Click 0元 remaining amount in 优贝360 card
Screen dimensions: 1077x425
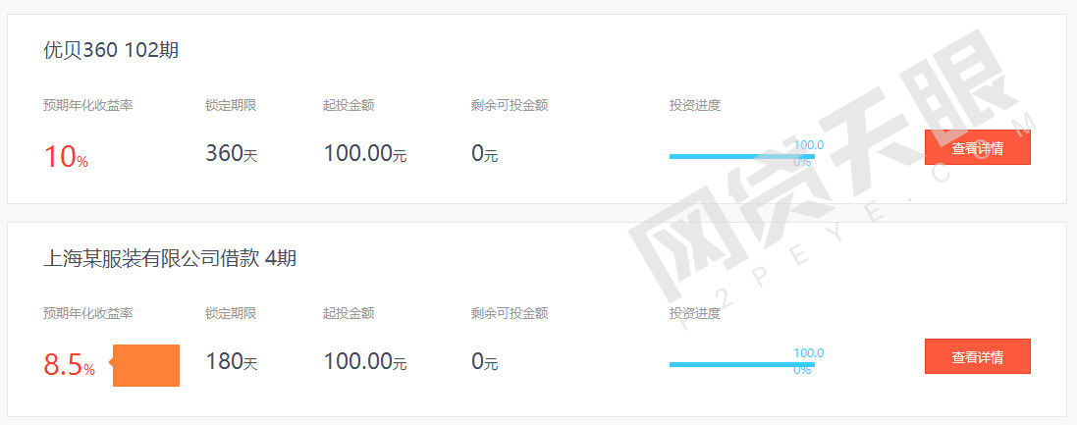[x=484, y=154]
